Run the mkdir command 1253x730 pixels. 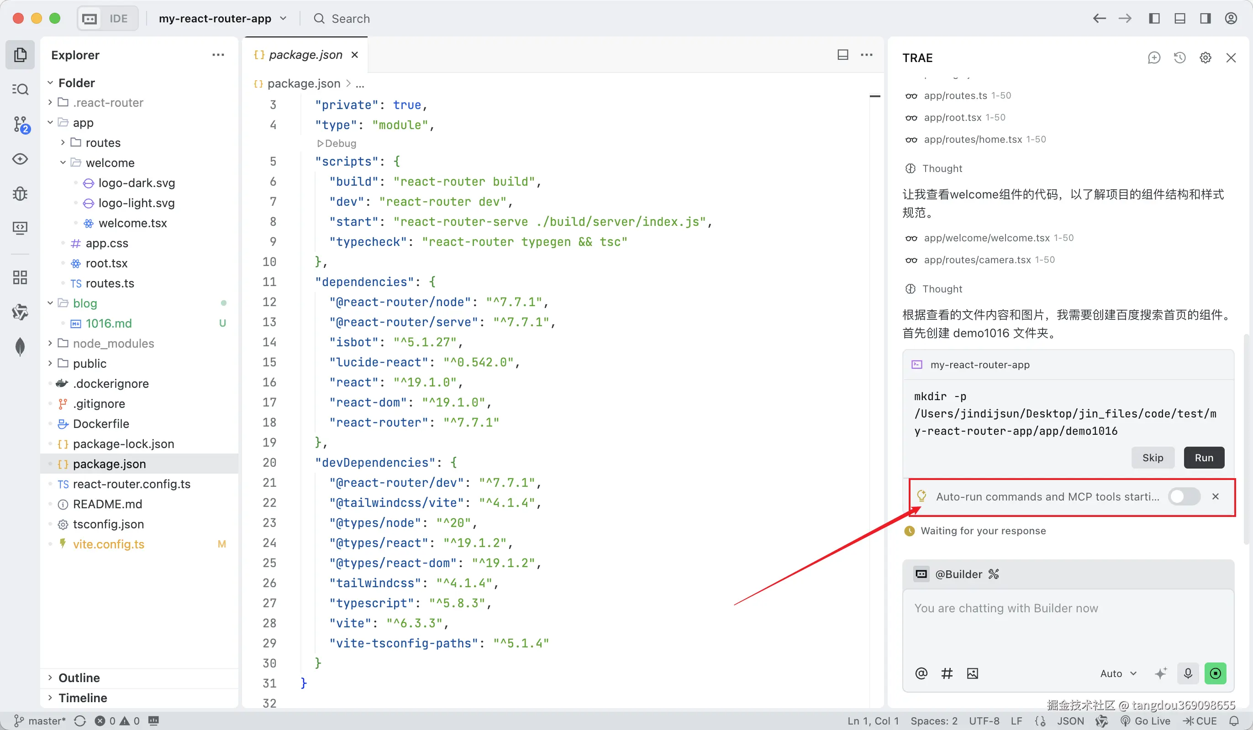point(1203,458)
